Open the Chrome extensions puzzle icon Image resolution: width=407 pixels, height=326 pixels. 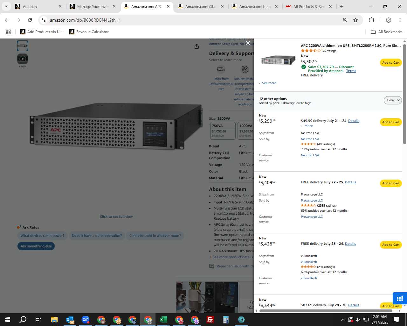pyautogui.click(x=371, y=20)
